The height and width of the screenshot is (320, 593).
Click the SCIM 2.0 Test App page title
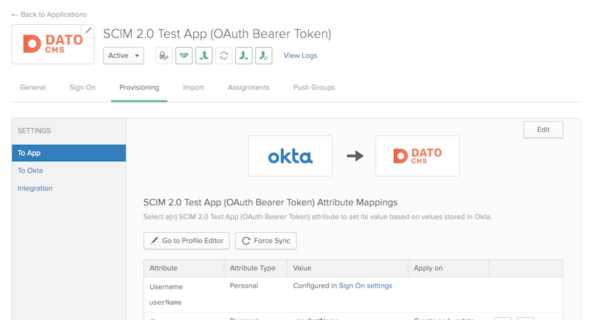pos(217,34)
